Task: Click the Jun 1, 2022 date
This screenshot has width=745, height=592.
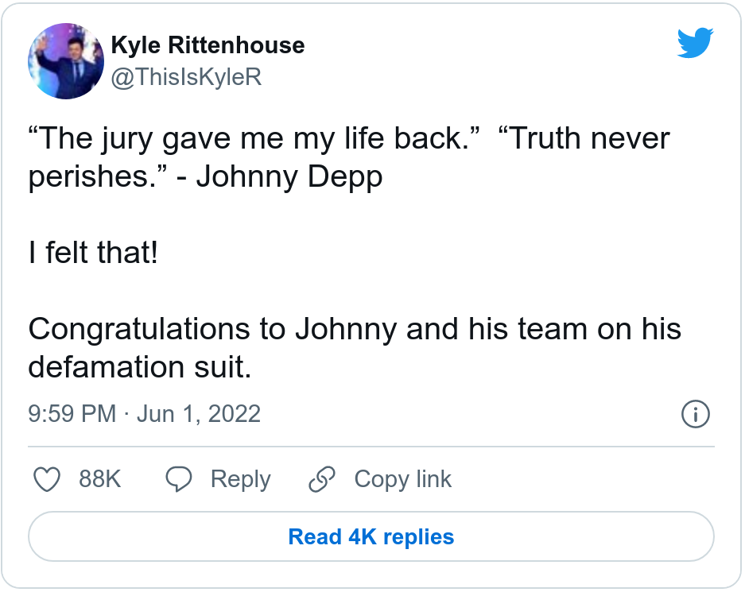Action: coord(199,414)
